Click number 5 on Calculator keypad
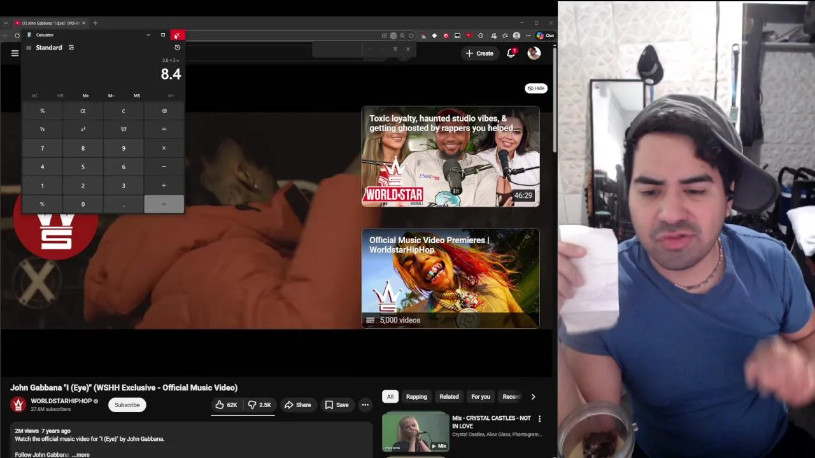Viewport: 815px width, 458px height. (x=83, y=167)
